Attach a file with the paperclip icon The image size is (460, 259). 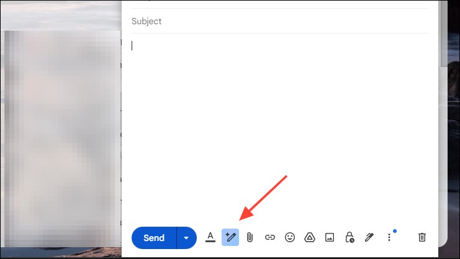pos(250,237)
